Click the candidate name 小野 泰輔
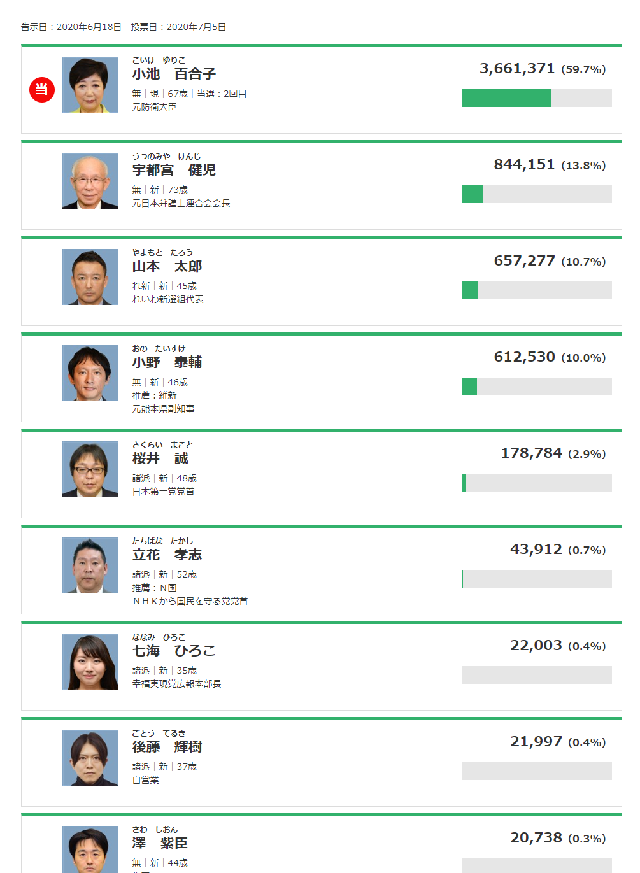Image resolution: width=640 pixels, height=873 pixels. coord(167,362)
